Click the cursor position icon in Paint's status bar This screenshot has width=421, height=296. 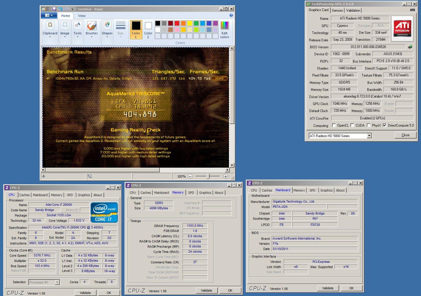[44, 176]
